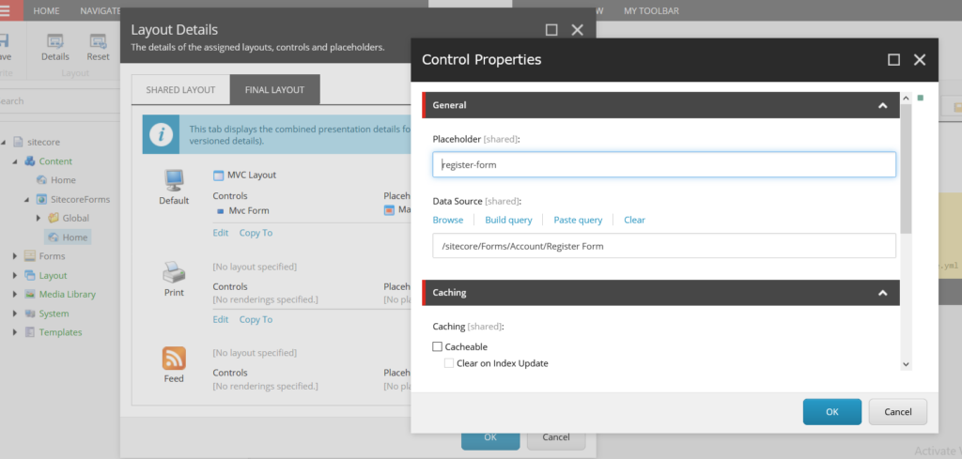
Task: Collapse the General section
Action: 882,105
